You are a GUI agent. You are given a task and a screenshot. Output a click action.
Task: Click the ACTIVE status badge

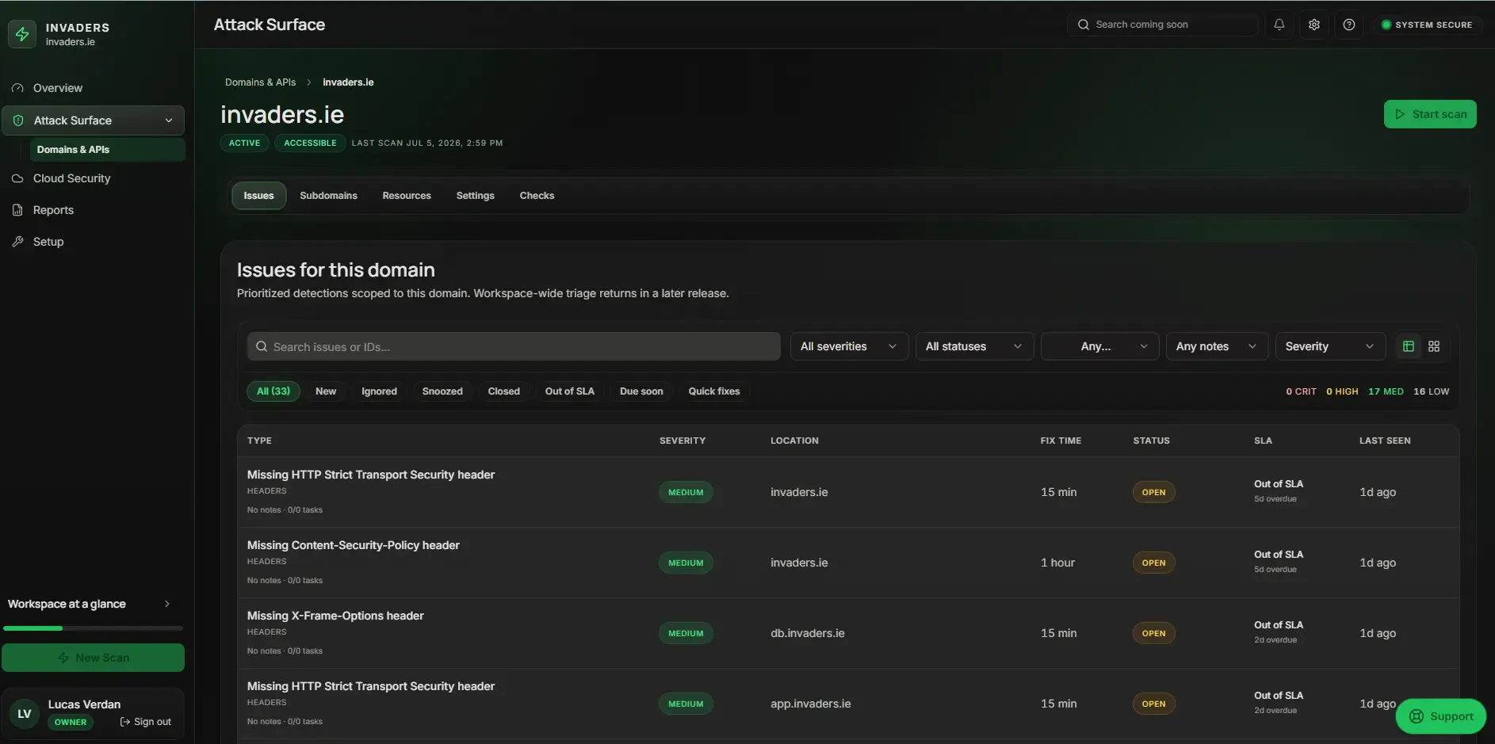244,143
